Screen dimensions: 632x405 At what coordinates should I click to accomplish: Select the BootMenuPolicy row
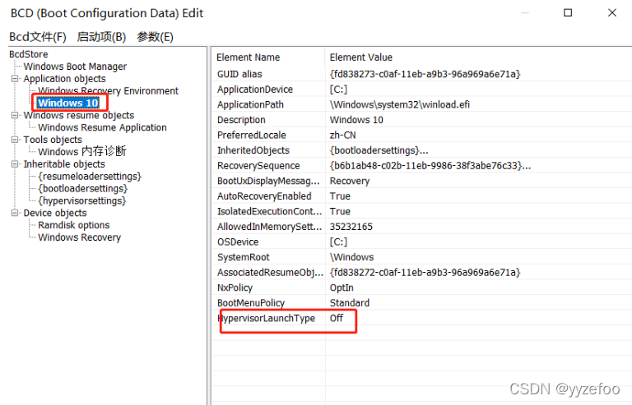[422, 303]
